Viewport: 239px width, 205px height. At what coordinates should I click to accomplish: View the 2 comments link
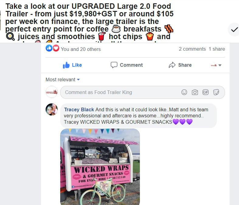[x=192, y=49]
